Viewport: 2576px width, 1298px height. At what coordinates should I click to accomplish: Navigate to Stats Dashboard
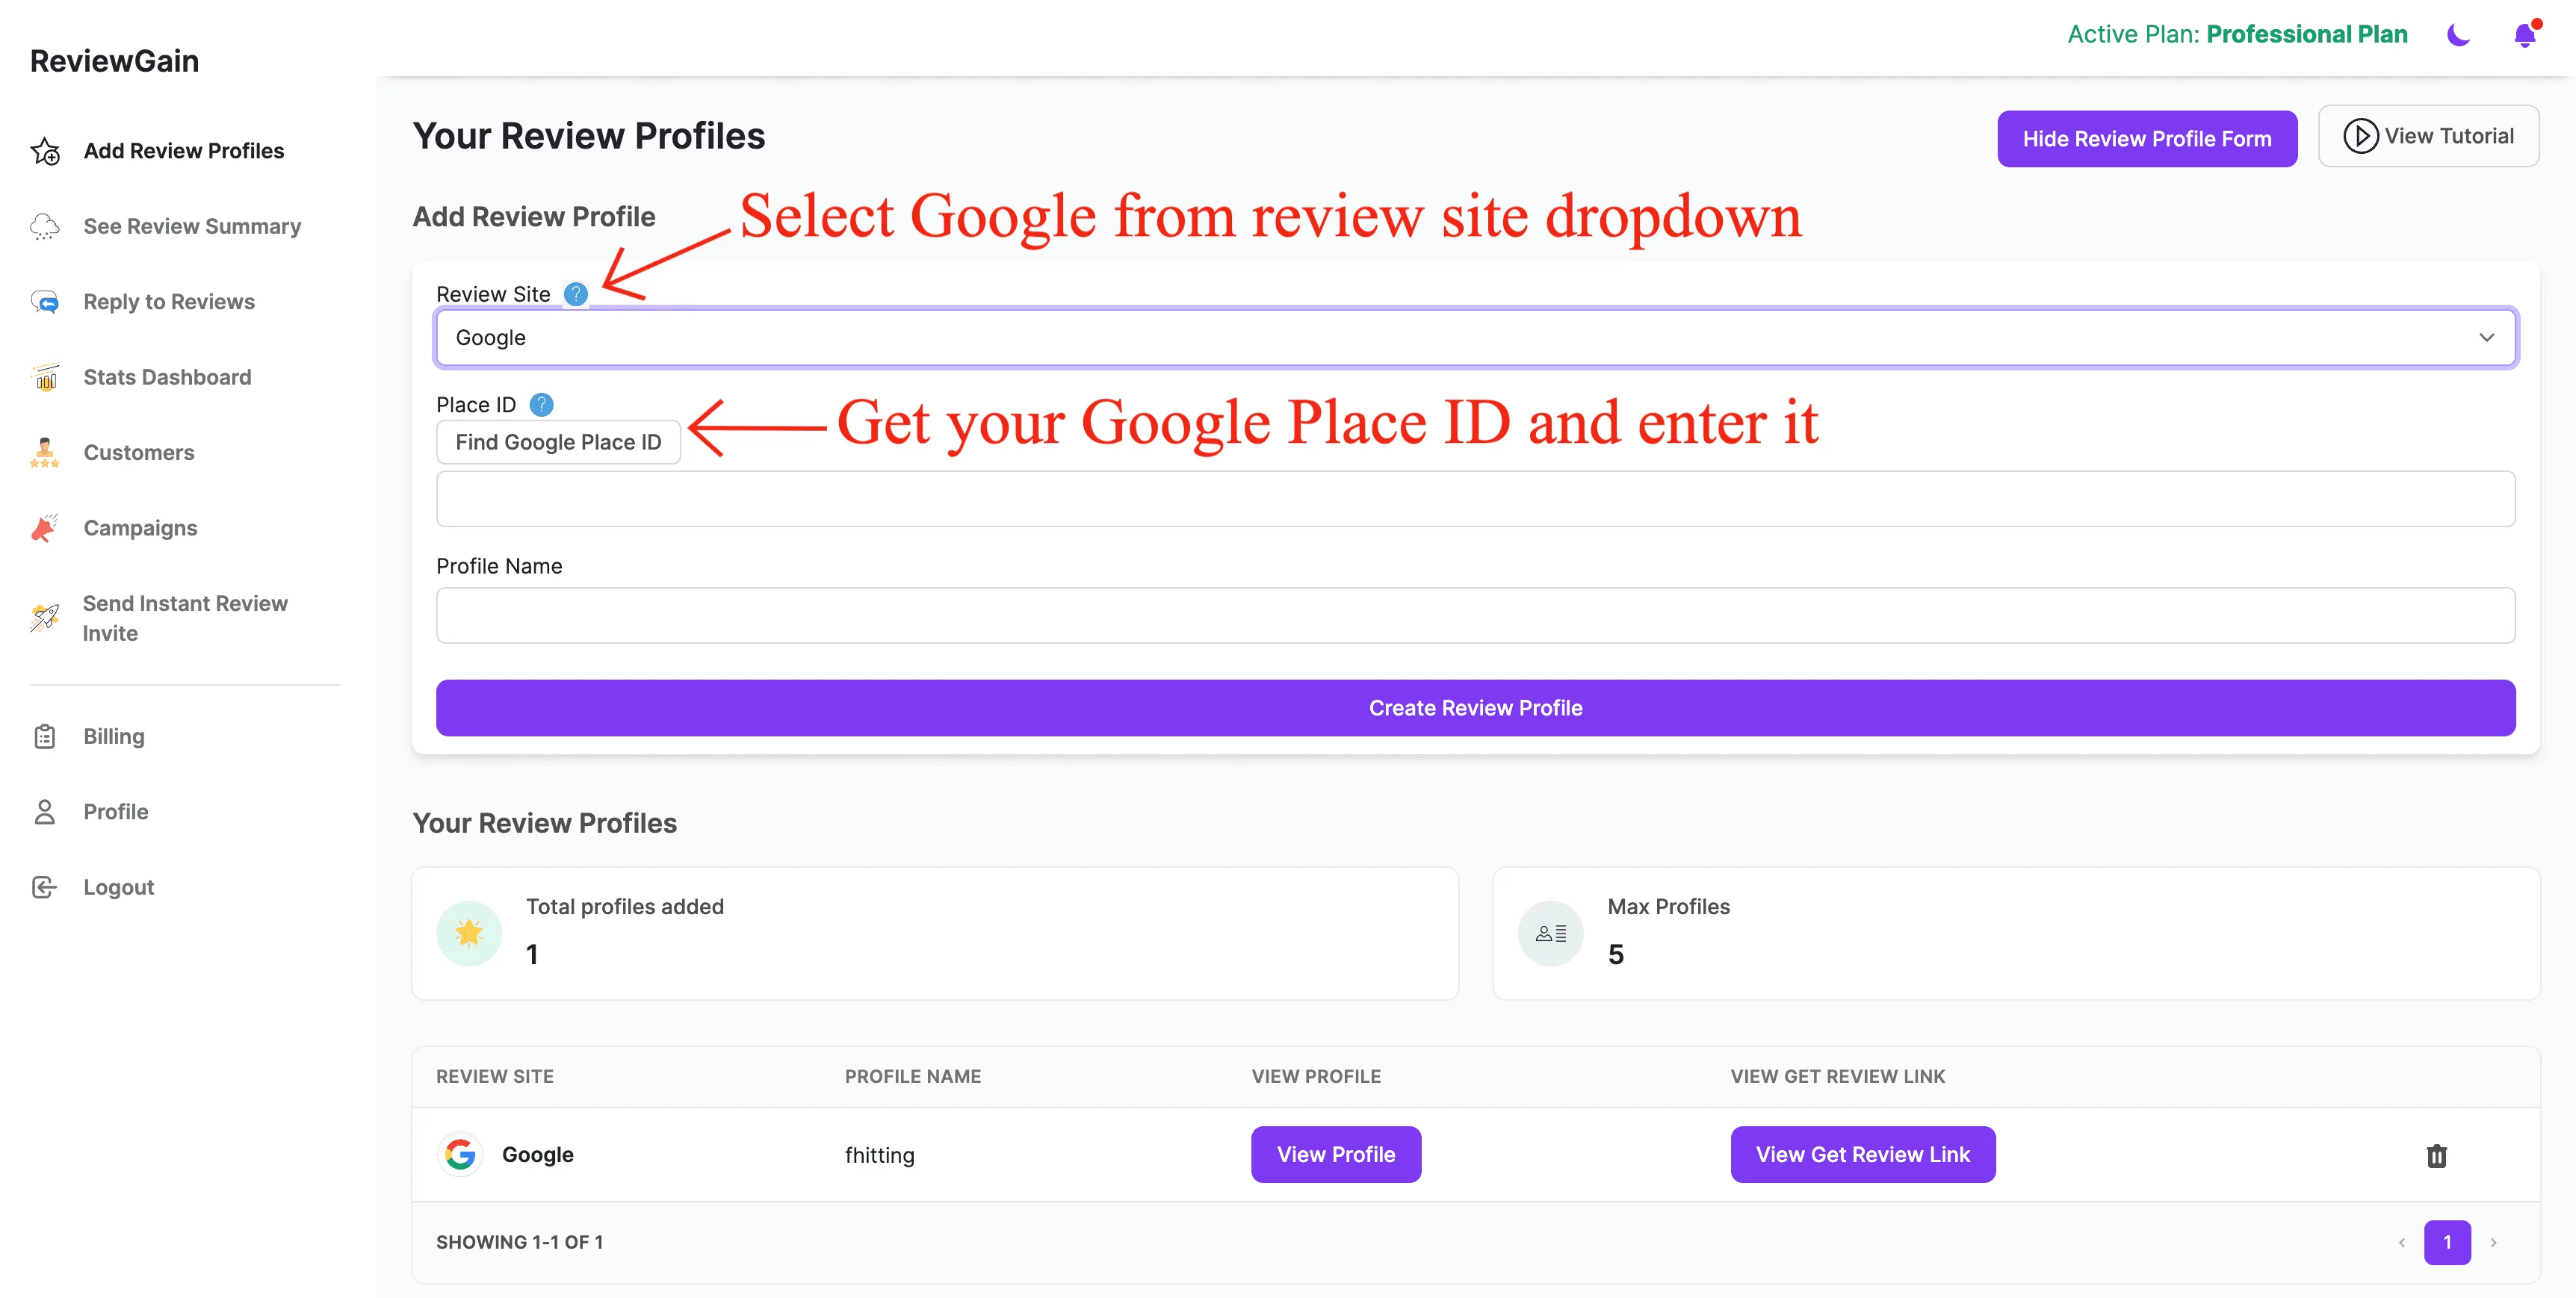tap(167, 377)
